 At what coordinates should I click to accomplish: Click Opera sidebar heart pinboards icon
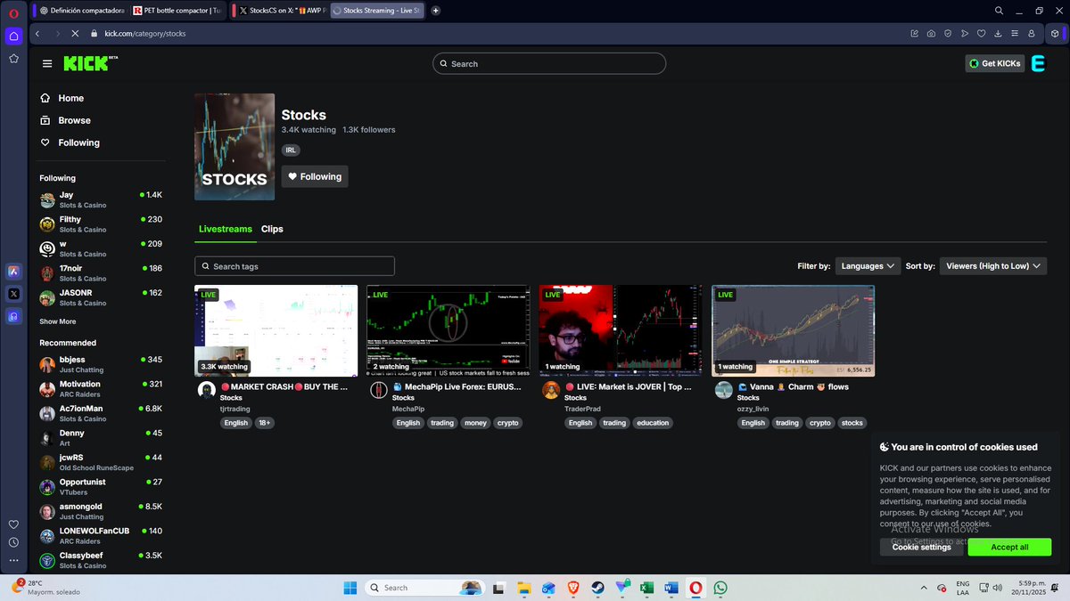click(13, 524)
